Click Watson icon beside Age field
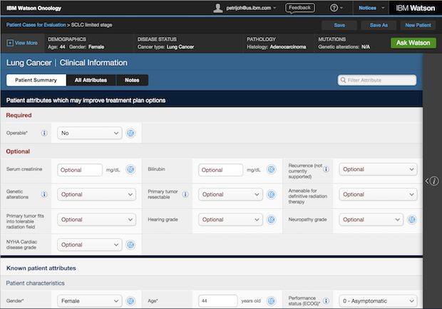The image size is (442, 309). click(271, 301)
